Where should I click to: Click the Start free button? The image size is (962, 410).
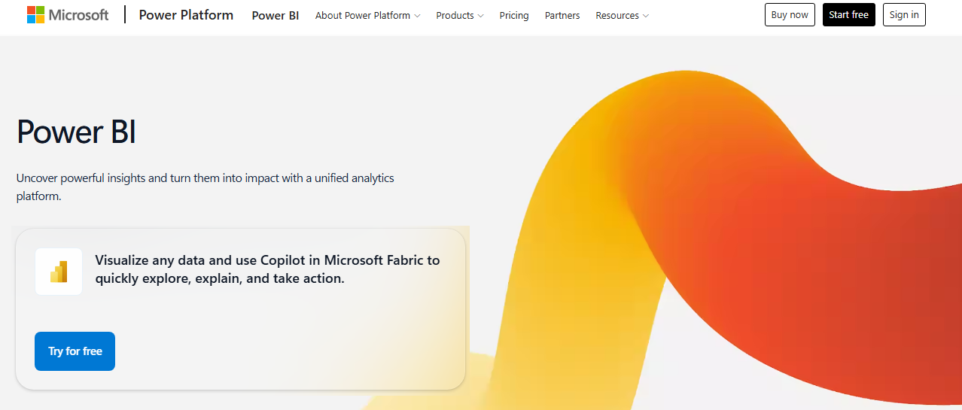click(848, 15)
